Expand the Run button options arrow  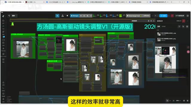[169, 16]
